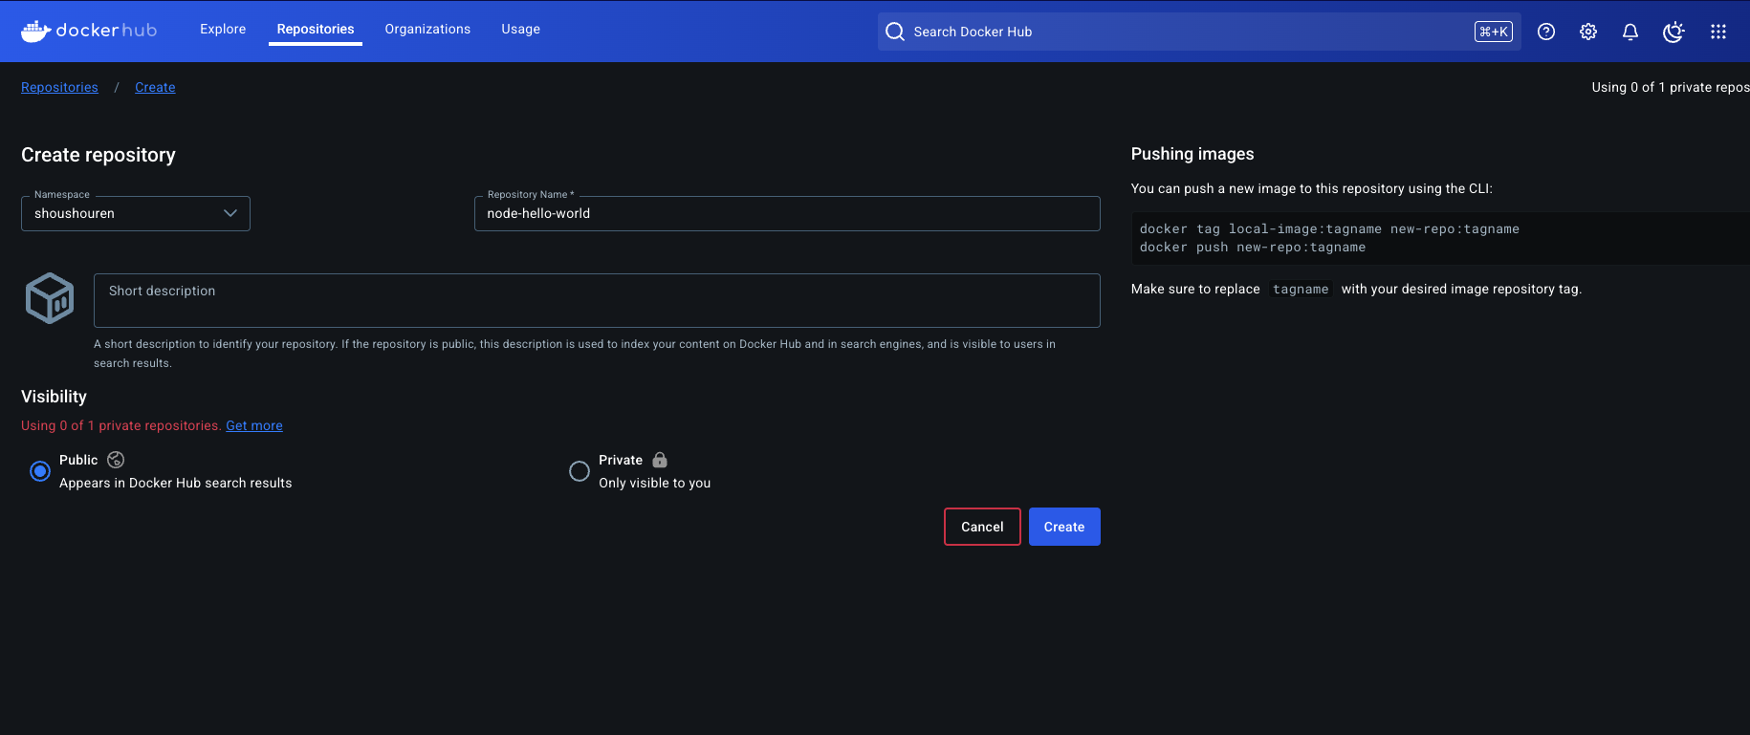Click 'Appears in Docker Hub search results'
Screen dimensions: 1750x735
176,483
